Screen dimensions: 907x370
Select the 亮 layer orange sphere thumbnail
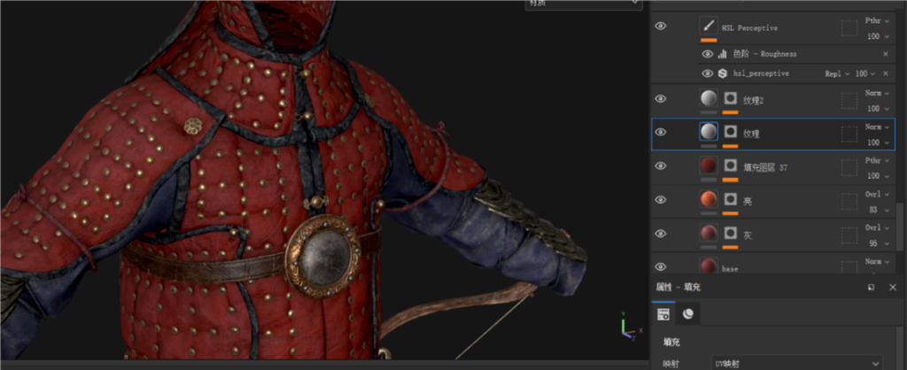click(x=709, y=199)
